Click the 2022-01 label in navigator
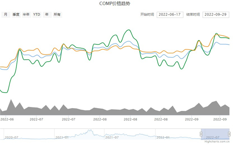This screenshot has height=146, width=235. tap(163, 137)
